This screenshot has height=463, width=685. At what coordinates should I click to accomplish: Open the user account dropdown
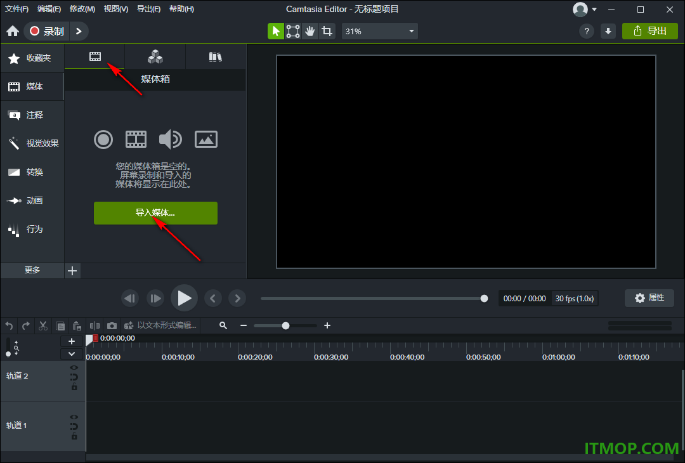[585, 9]
